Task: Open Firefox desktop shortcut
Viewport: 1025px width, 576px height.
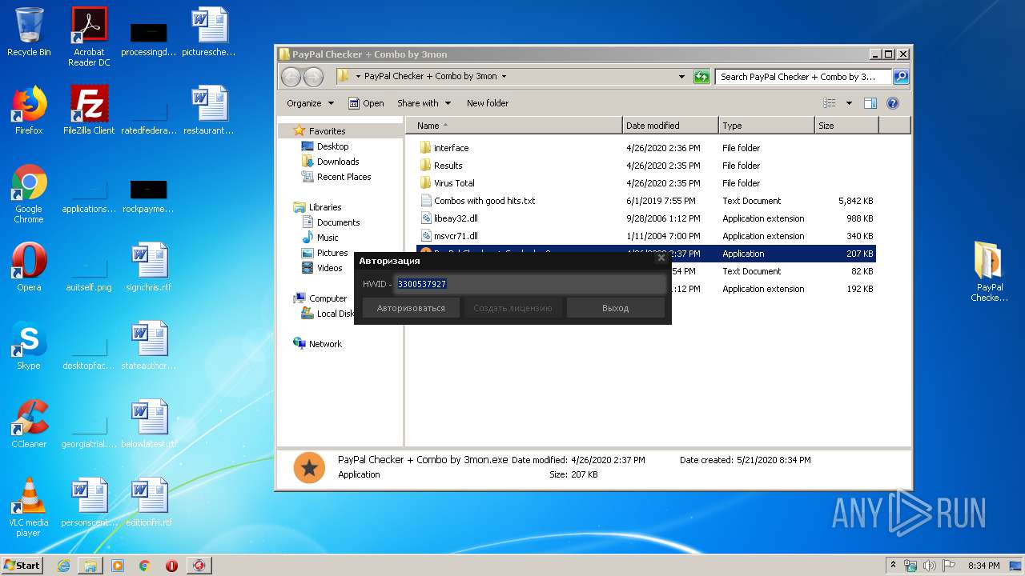Action: [x=29, y=110]
